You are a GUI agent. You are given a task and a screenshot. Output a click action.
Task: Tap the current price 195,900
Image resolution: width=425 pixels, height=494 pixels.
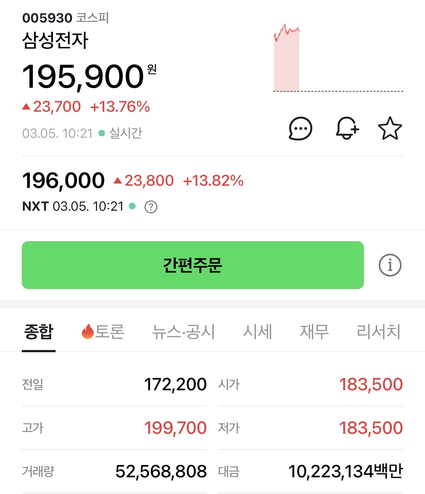click(x=83, y=77)
